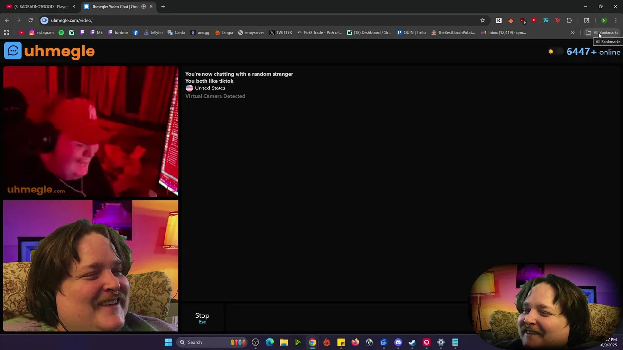Screen dimensions: 623x350
Task: Reload the current page
Action: [x=30, y=20]
